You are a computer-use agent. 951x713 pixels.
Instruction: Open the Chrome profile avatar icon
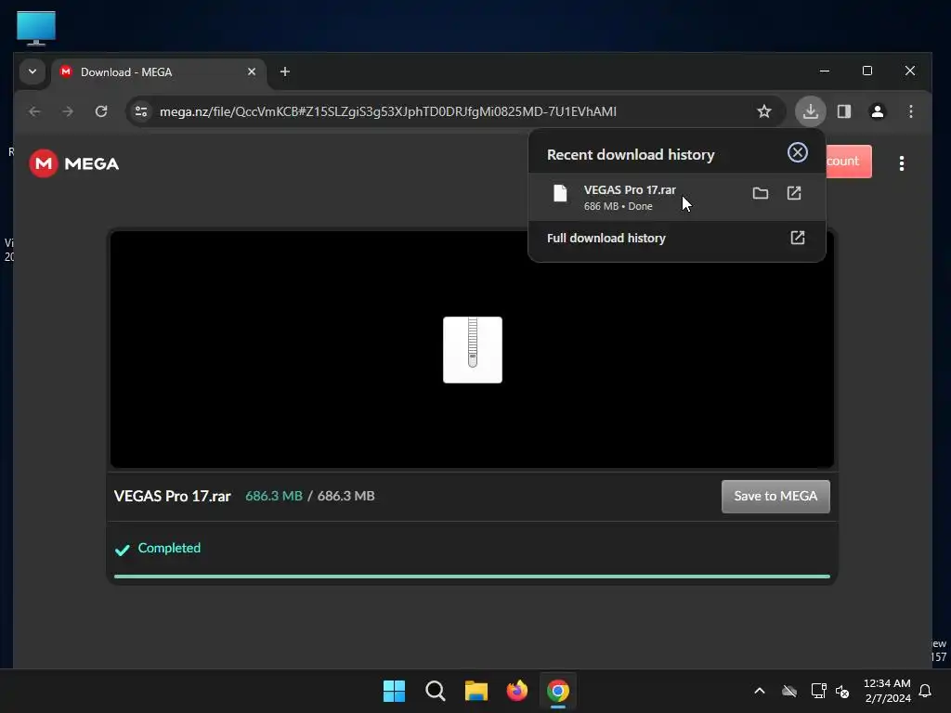pyautogui.click(x=877, y=111)
